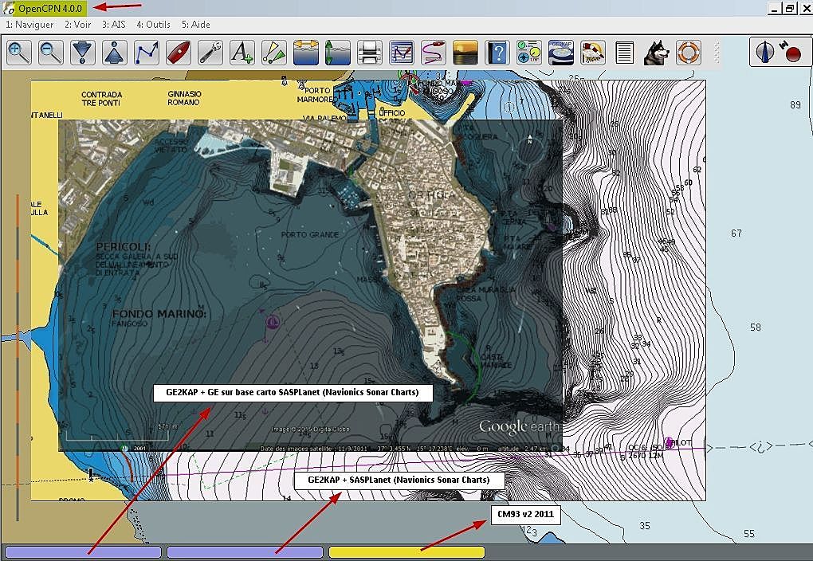The height and width of the screenshot is (561, 813).
Task: Open the Route and Mark Manager icon
Action: (x=402, y=53)
